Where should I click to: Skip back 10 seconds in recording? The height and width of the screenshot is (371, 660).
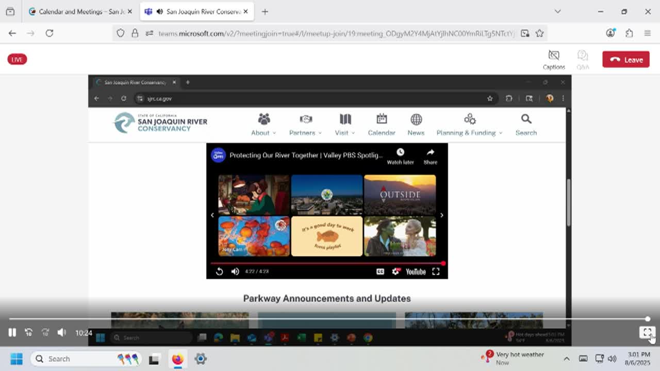(29, 333)
